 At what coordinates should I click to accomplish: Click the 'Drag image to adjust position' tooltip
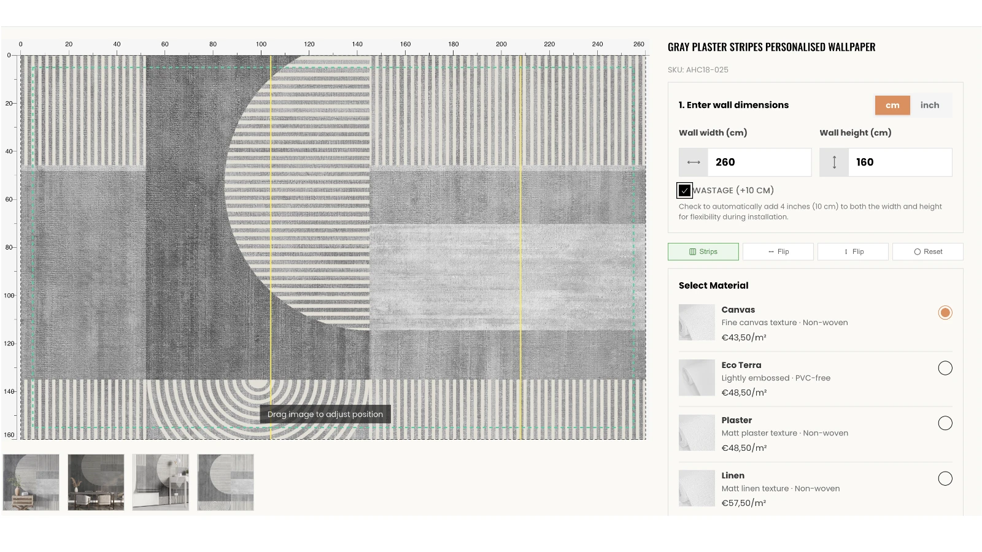(325, 415)
